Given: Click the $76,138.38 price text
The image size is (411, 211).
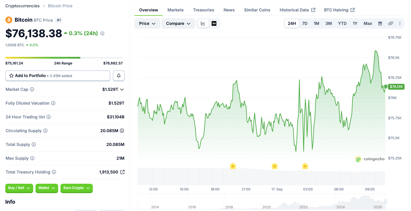Looking at the screenshot, I should (x=34, y=33).
